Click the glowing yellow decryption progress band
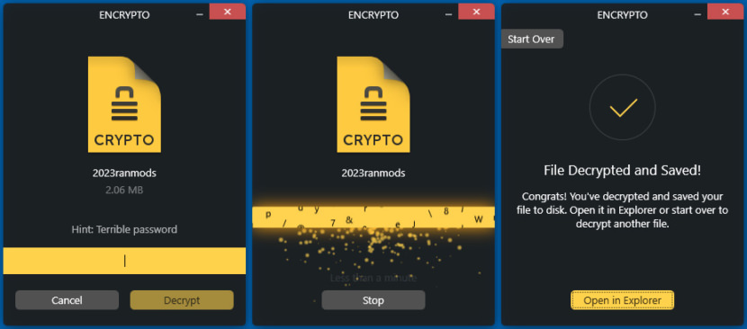This screenshot has width=747, height=329. (373, 218)
